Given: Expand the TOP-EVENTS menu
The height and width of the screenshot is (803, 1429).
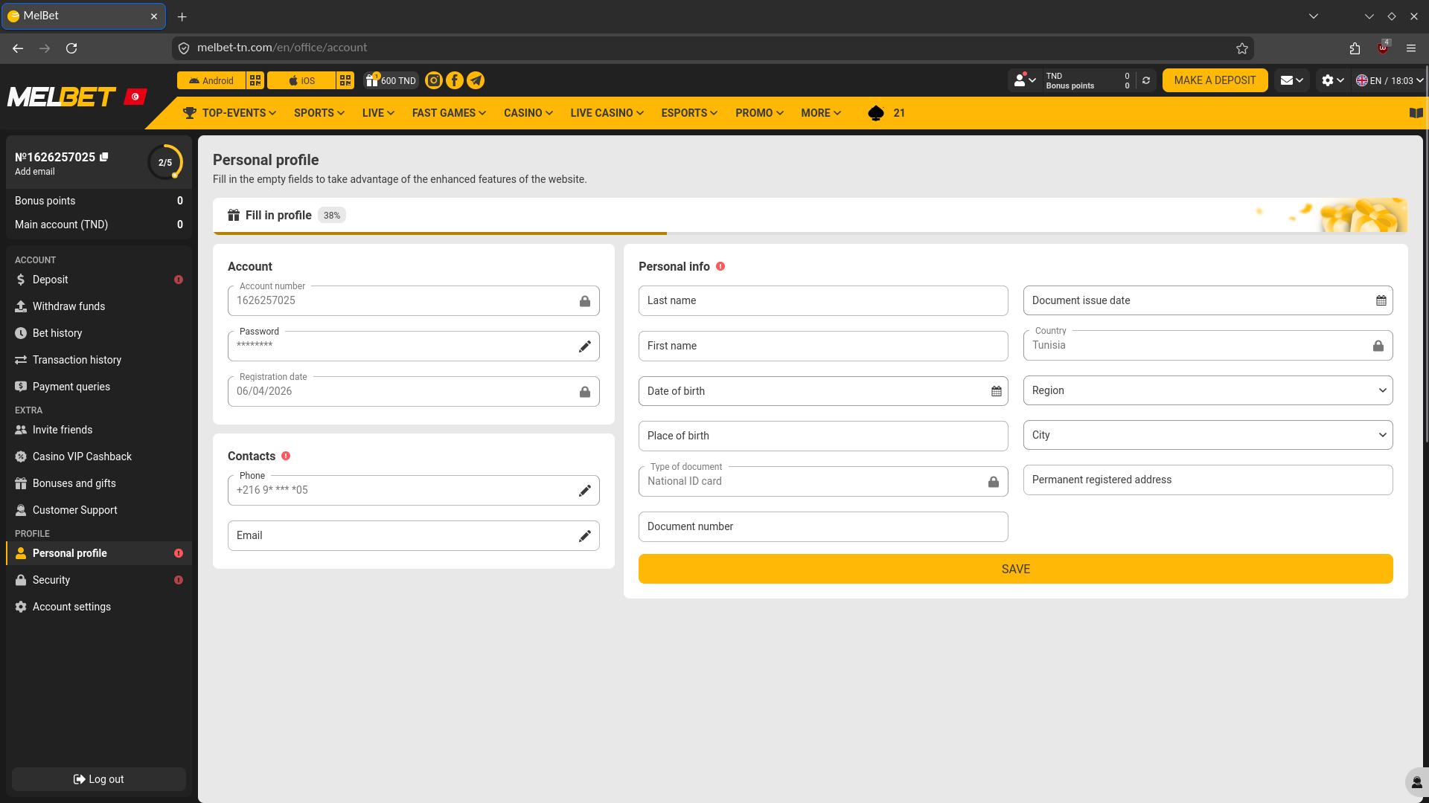Looking at the screenshot, I should pyautogui.click(x=230, y=113).
